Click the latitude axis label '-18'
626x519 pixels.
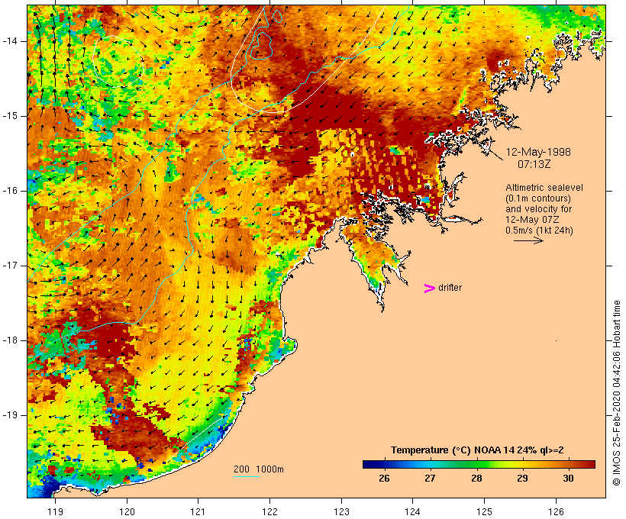[9, 340]
